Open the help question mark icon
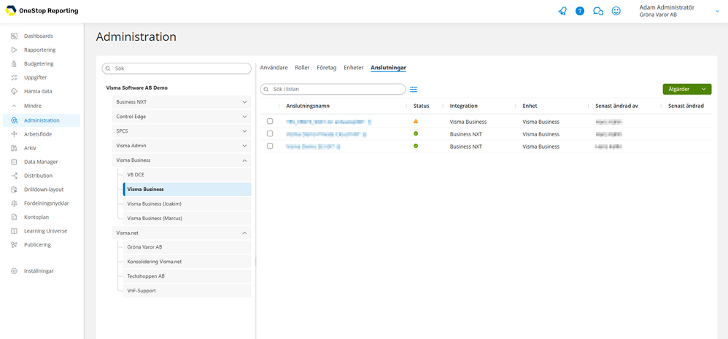 pyautogui.click(x=580, y=11)
